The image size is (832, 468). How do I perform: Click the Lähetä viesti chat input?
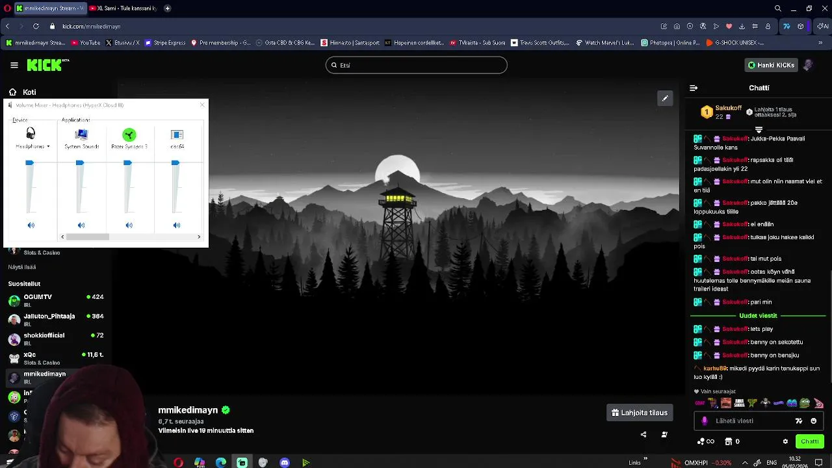pyautogui.click(x=760, y=421)
